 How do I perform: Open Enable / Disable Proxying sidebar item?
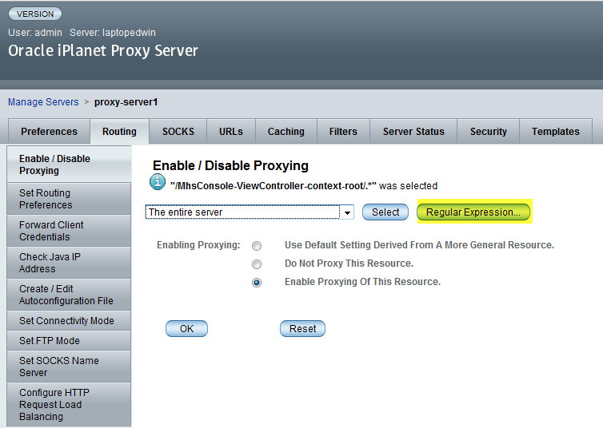coord(69,164)
